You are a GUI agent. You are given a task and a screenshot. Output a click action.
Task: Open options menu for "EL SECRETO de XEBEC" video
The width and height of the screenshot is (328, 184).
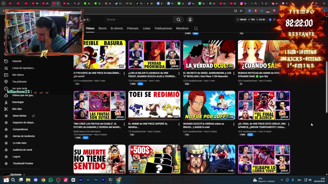click(x=234, y=73)
